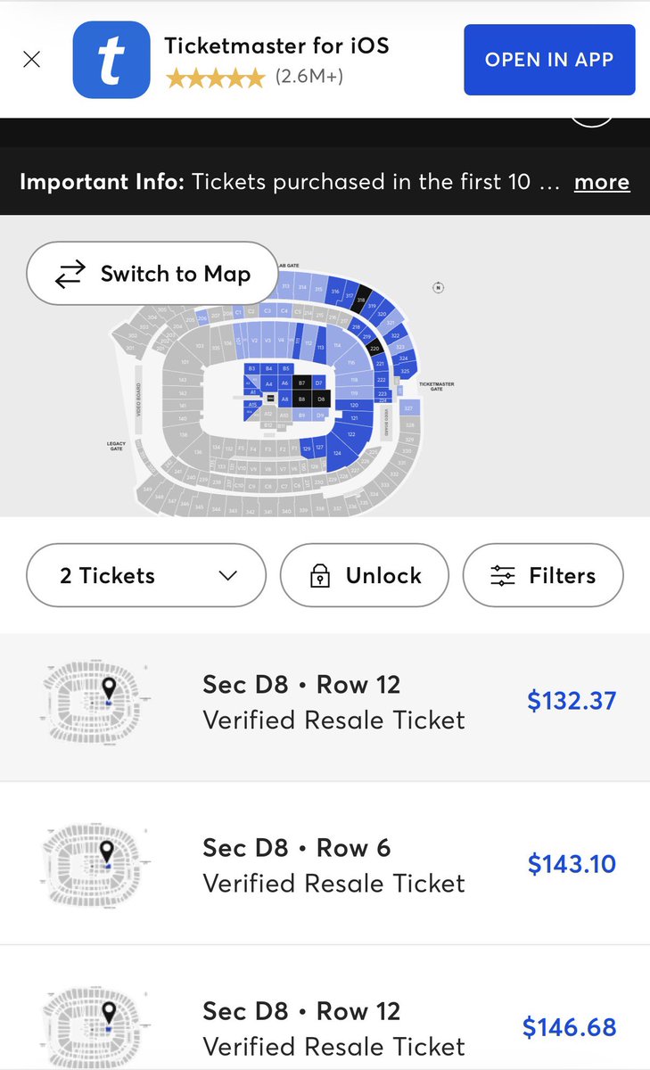
Task: Open Ticketmaster in the app
Action: 549,60
